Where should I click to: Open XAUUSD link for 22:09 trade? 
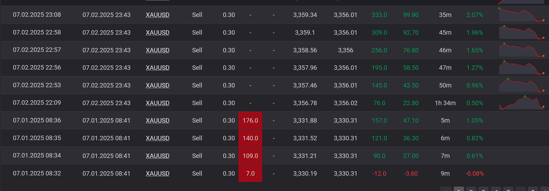pyautogui.click(x=157, y=103)
